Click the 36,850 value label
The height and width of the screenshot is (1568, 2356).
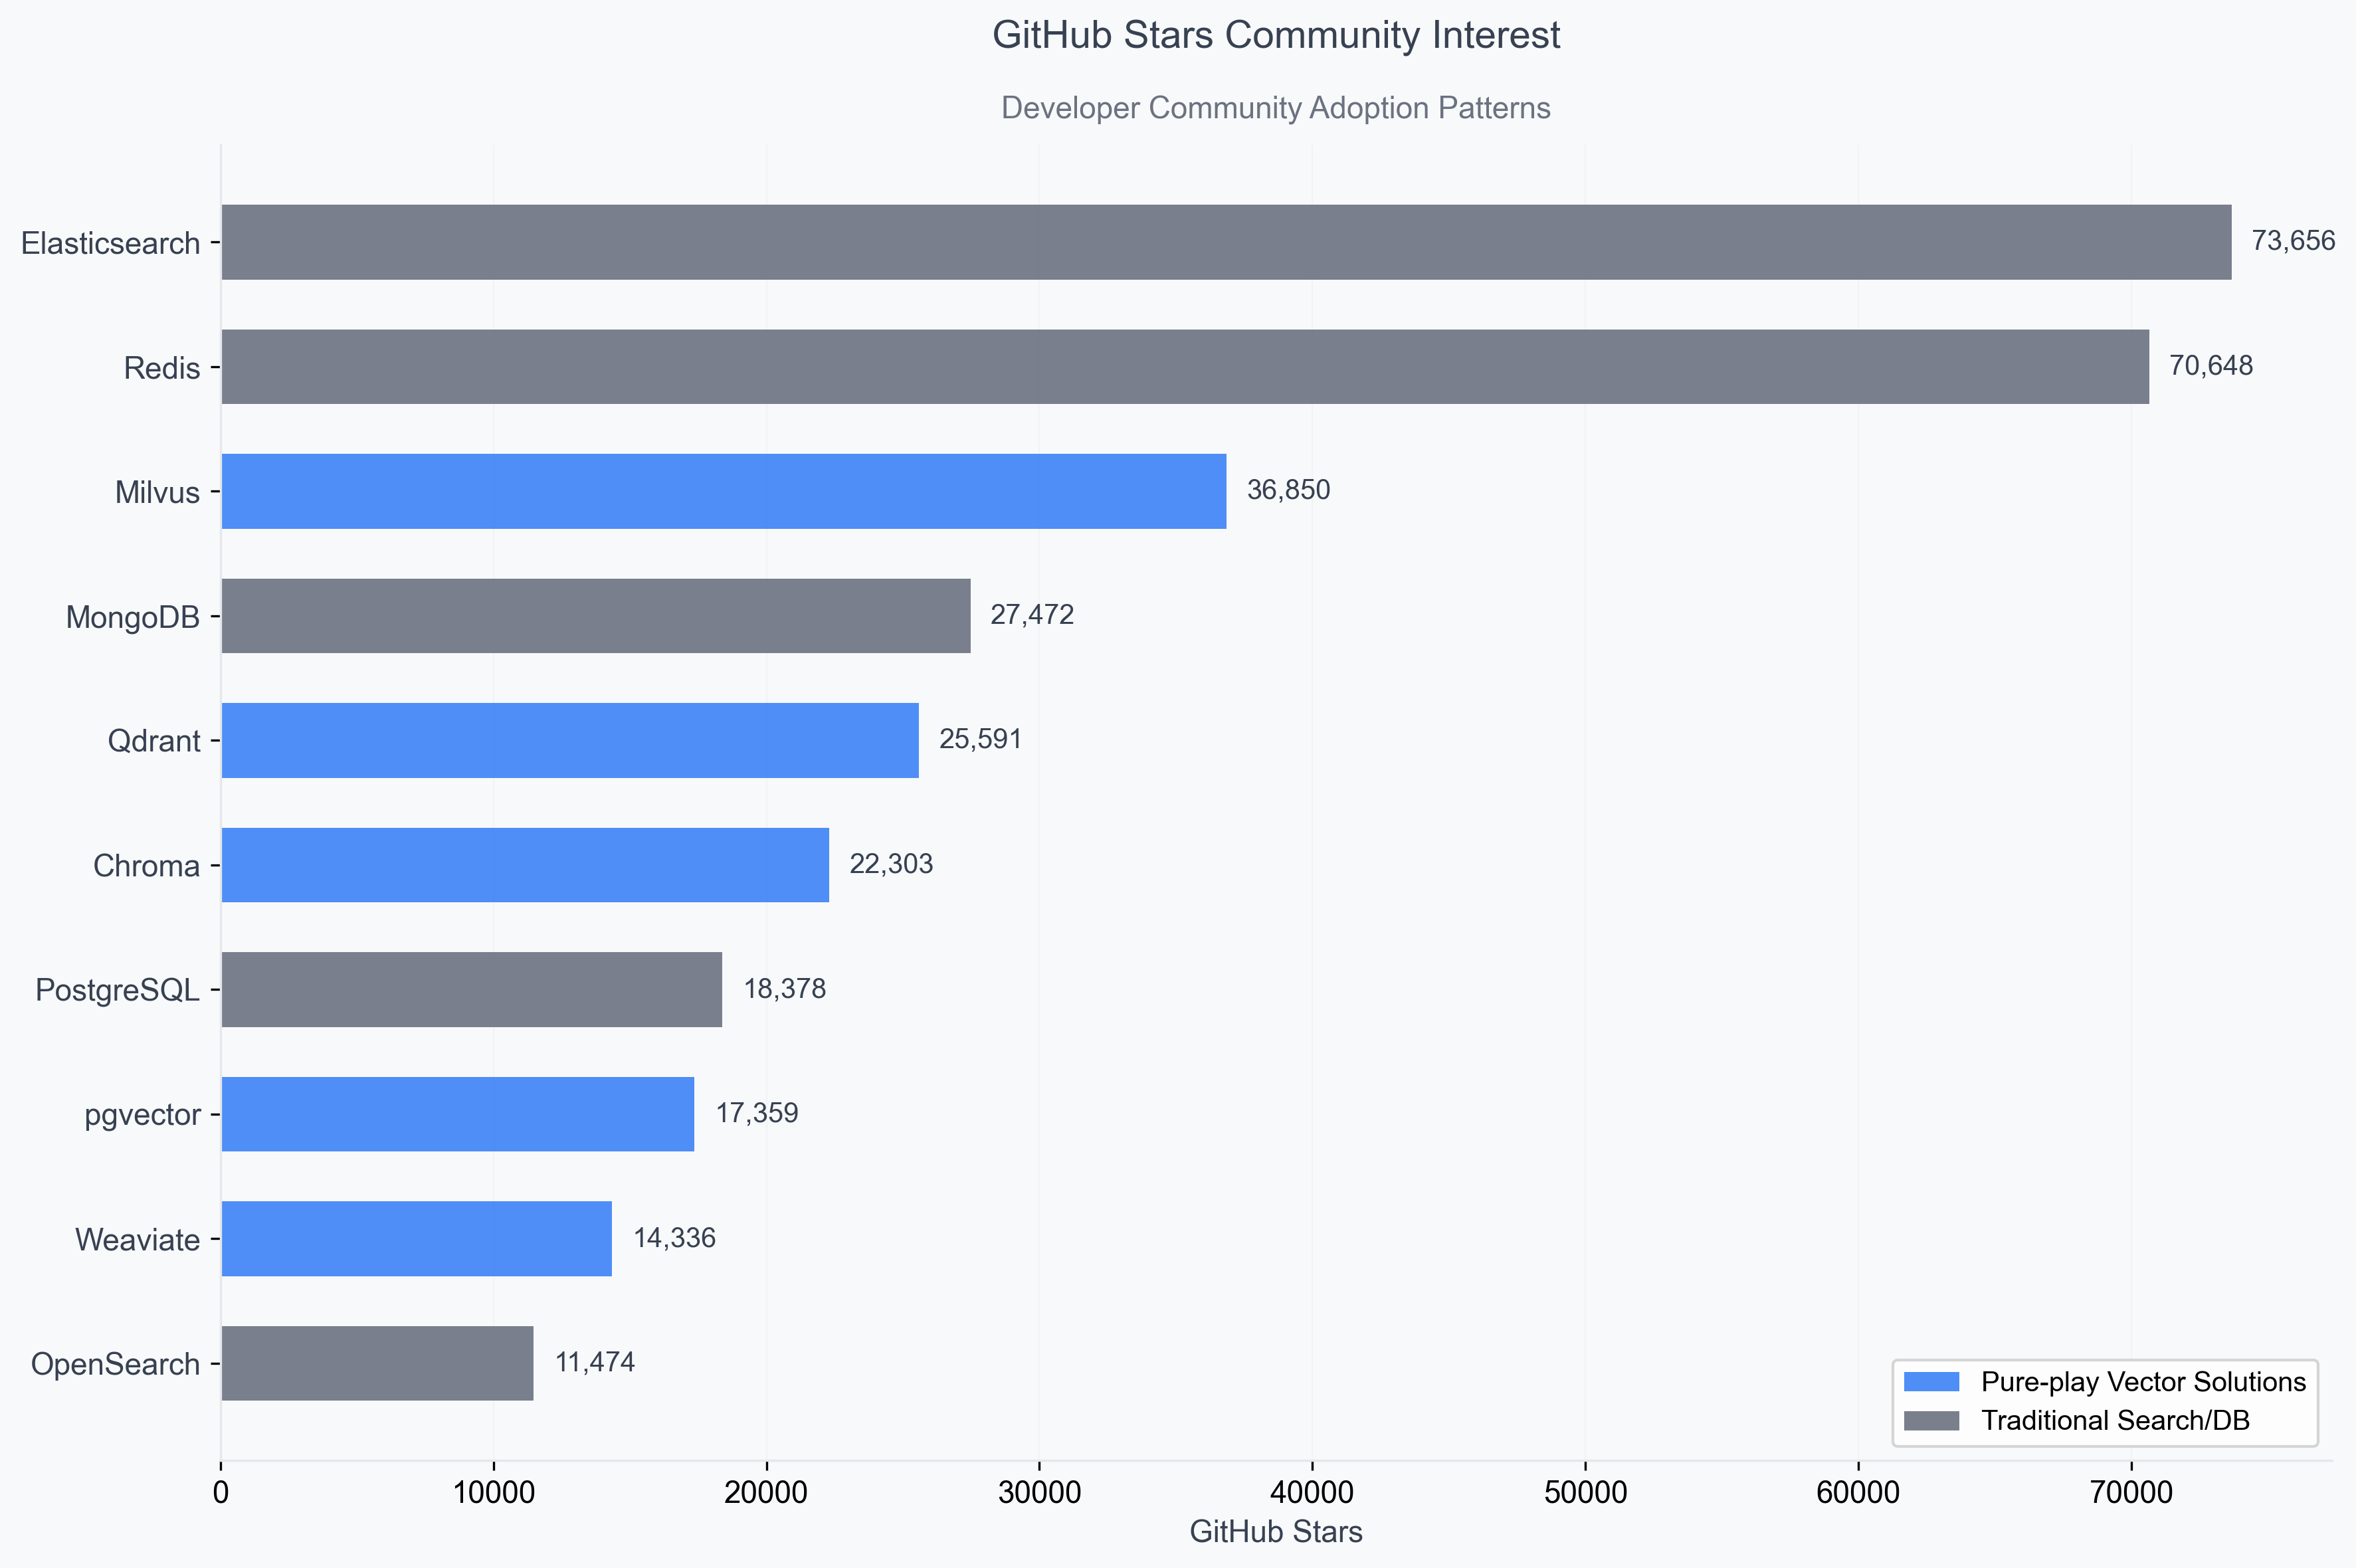click(1288, 490)
